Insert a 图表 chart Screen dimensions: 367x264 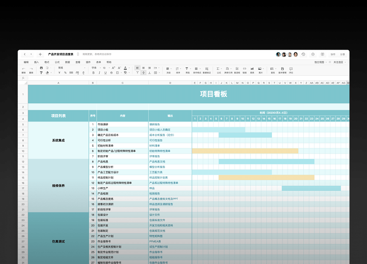pos(252,70)
